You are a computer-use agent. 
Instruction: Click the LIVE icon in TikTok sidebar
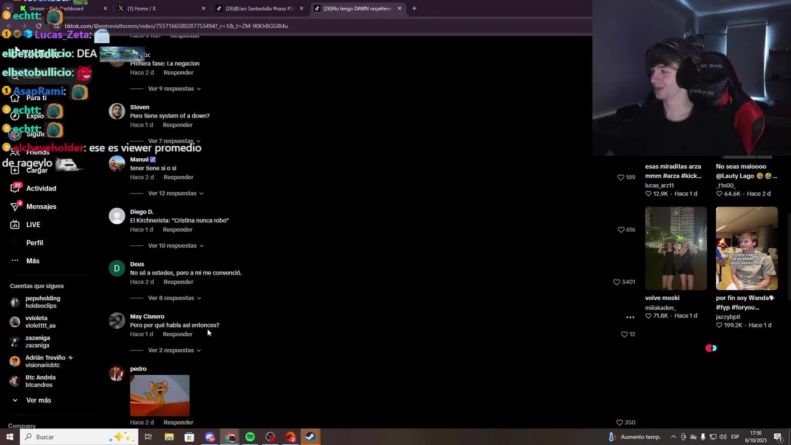pyautogui.click(x=15, y=224)
